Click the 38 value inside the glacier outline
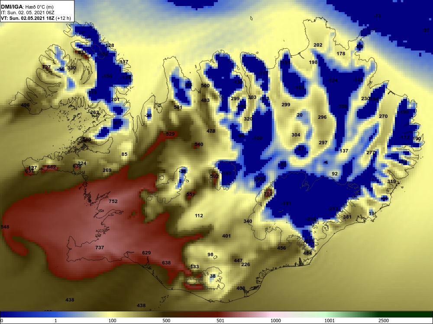Screen dimensions: 433x324 point(212,276)
